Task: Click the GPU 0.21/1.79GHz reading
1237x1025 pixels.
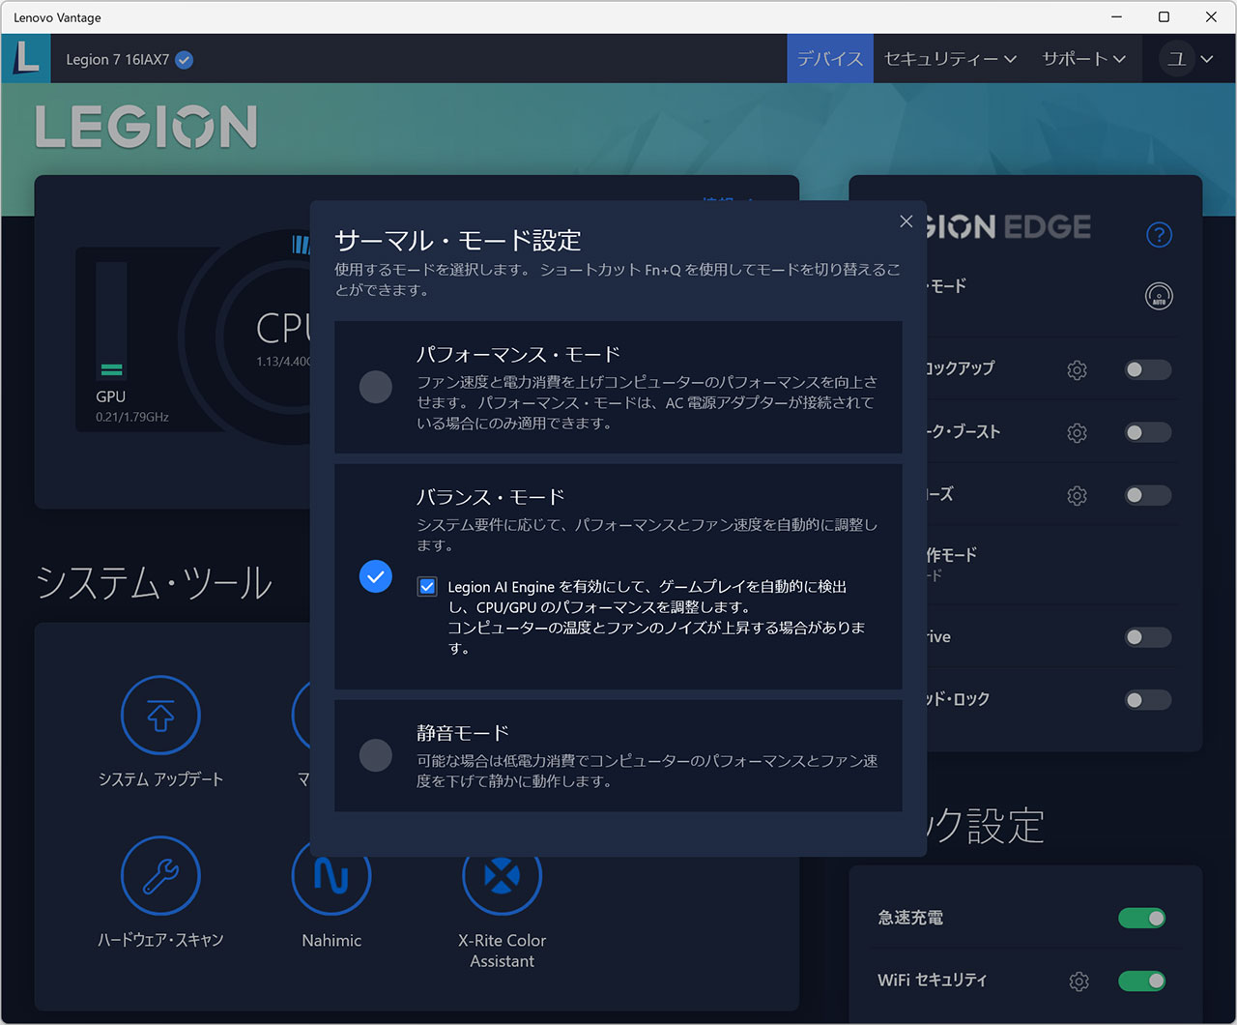Action: (132, 418)
